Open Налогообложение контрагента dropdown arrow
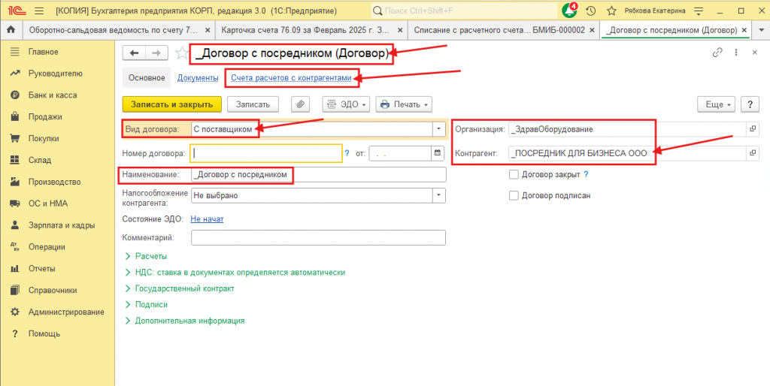The height and width of the screenshot is (386, 770). pos(438,196)
